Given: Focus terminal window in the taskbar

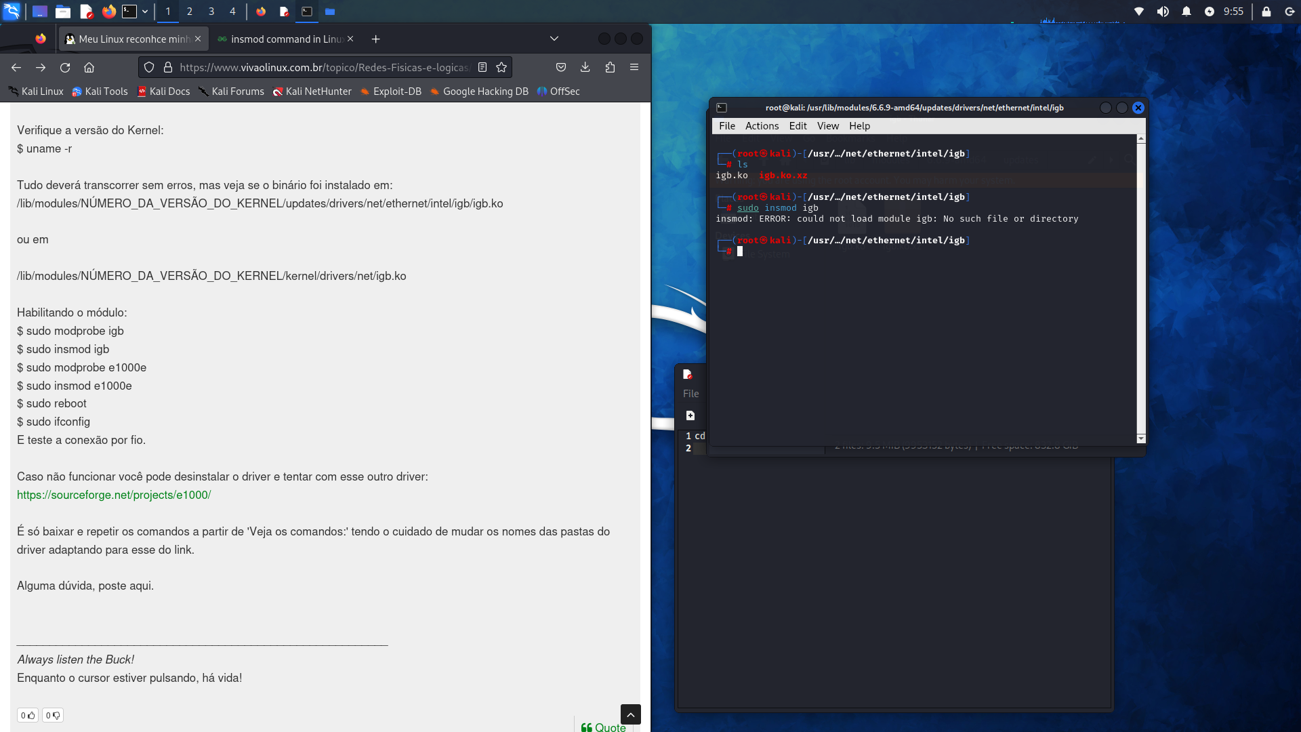Looking at the screenshot, I should 307,12.
